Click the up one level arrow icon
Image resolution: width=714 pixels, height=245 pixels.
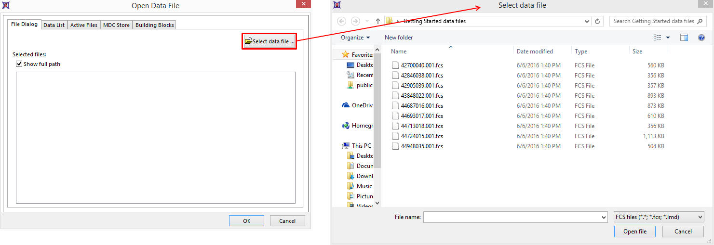[378, 21]
